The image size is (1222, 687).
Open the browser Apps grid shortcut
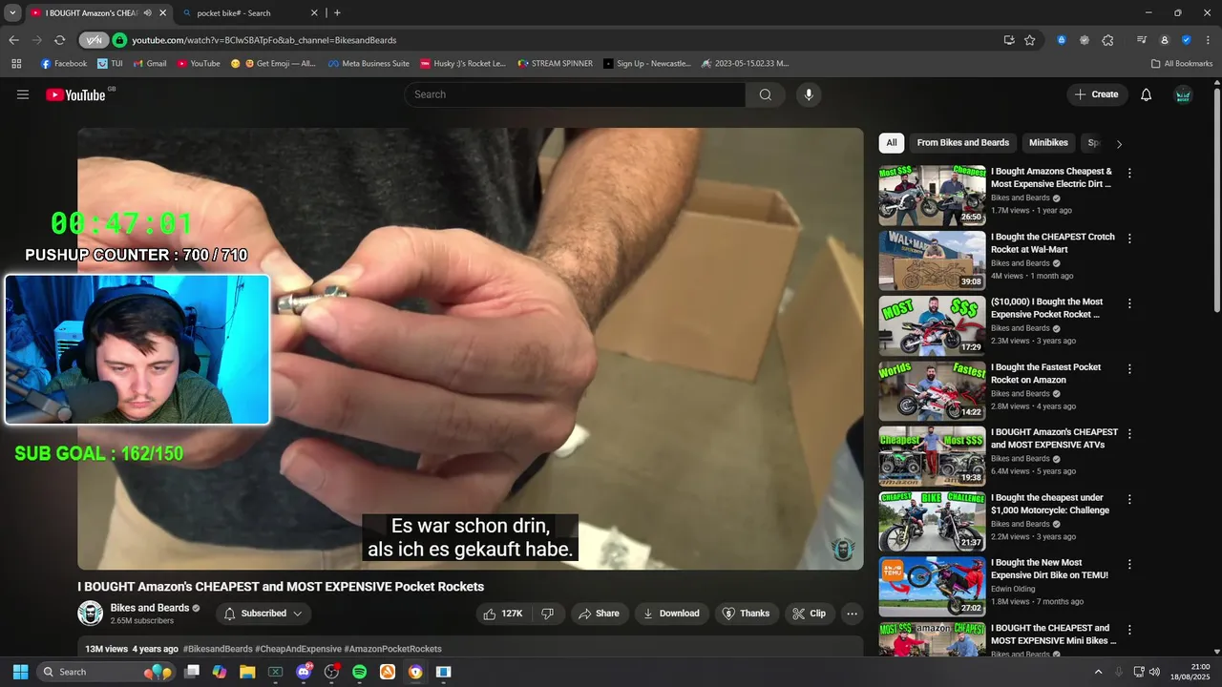click(16, 64)
